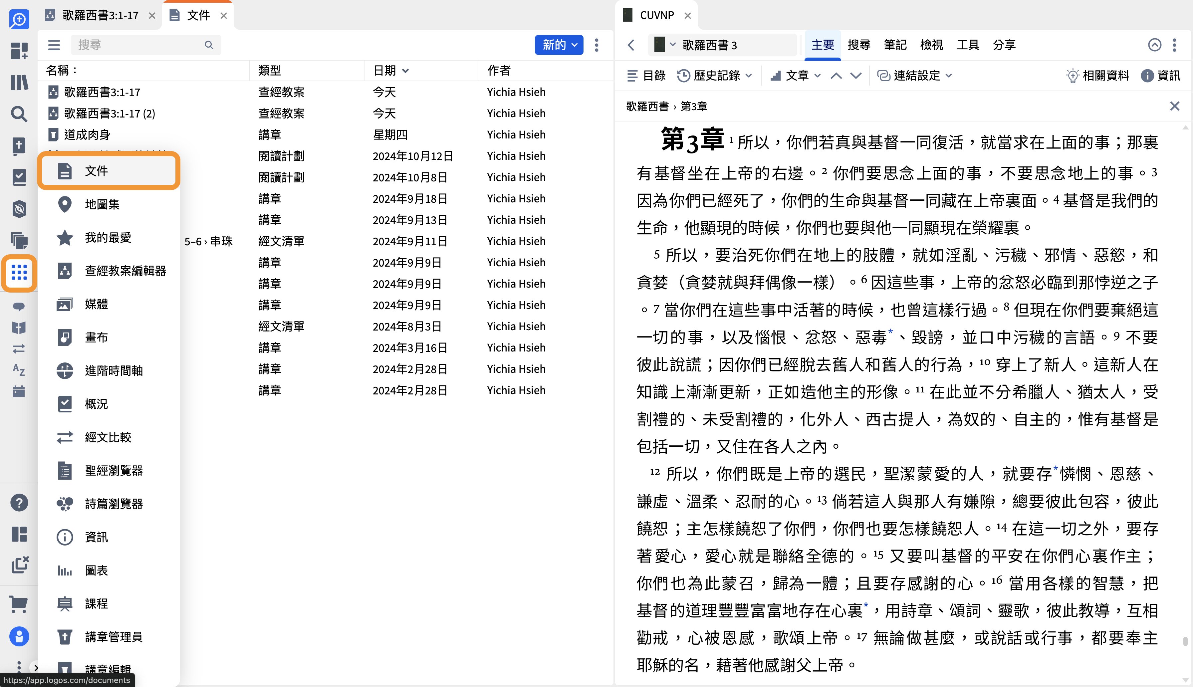Viewport: 1193px width, 687px height.
Task: Open the user account avatar icon
Action: [x=19, y=636]
